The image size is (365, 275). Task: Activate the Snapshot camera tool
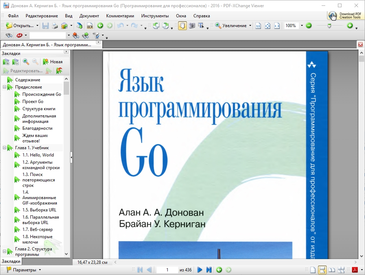(x=192, y=26)
